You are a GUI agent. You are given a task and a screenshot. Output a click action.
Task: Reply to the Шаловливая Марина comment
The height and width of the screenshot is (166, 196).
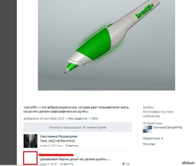[x=67, y=164]
